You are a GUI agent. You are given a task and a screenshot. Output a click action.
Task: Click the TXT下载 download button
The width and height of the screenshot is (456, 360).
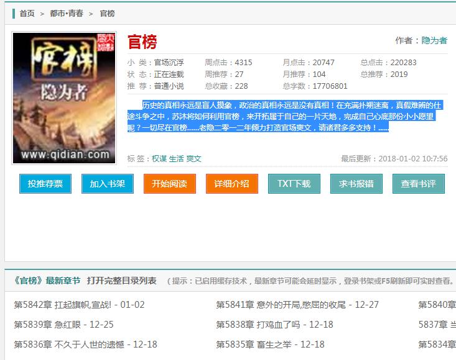[294, 184]
